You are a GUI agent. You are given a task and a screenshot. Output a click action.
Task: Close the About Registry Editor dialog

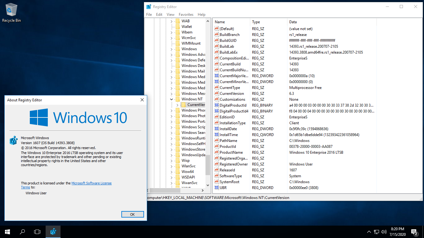[x=142, y=100]
